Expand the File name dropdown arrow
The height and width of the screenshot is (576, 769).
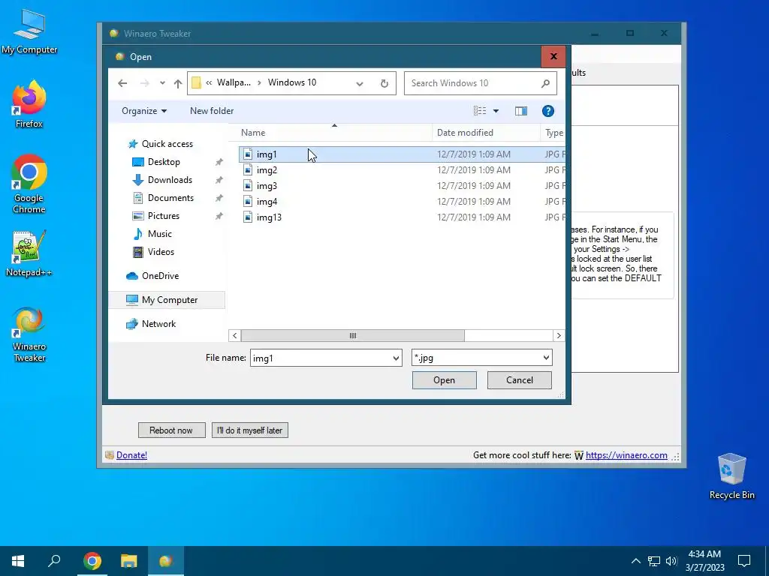point(396,358)
